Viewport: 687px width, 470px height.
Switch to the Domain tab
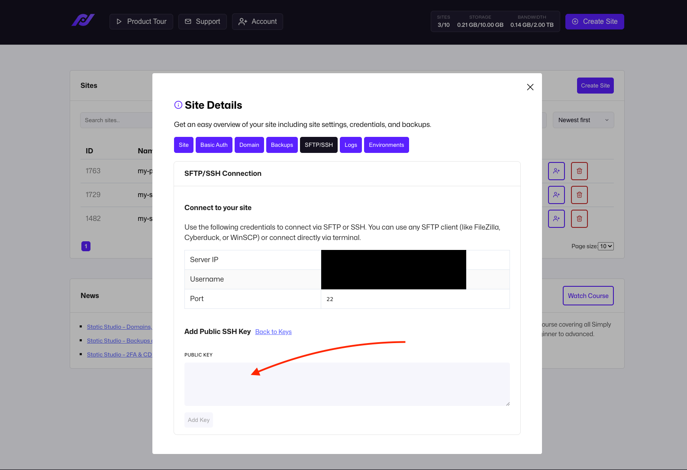click(249, 145)
